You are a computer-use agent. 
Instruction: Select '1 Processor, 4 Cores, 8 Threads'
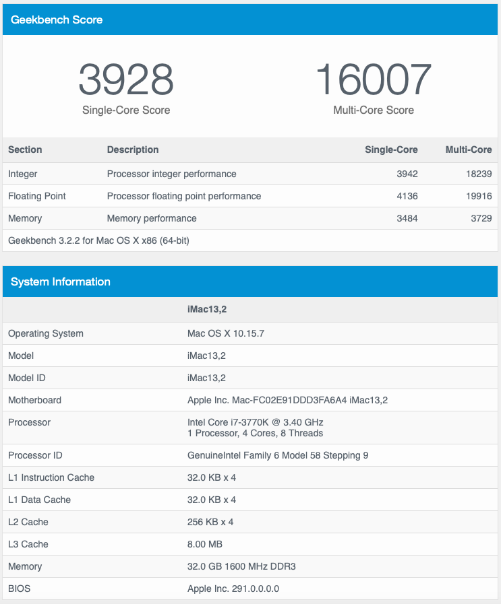click(x=256, y=434)
